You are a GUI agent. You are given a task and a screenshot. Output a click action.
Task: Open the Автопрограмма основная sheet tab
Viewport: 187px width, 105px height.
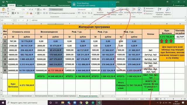click(x=22, y=96)
